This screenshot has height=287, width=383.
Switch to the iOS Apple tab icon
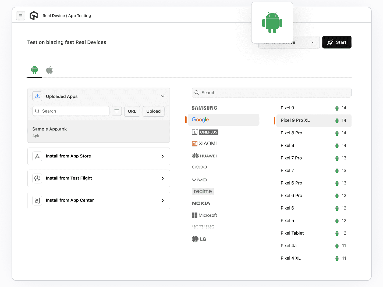(x=49, y=70)
